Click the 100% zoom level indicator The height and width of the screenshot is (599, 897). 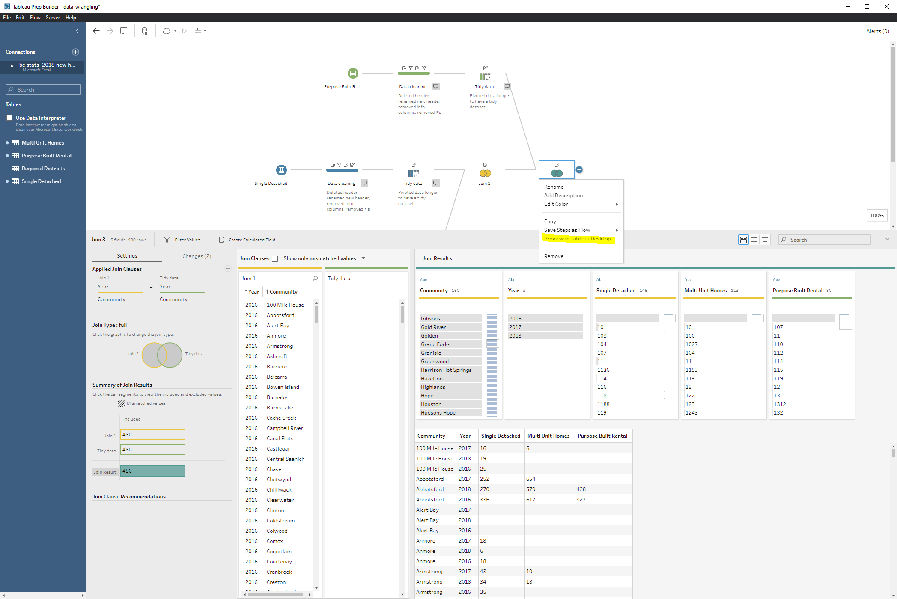click(876, 216)
